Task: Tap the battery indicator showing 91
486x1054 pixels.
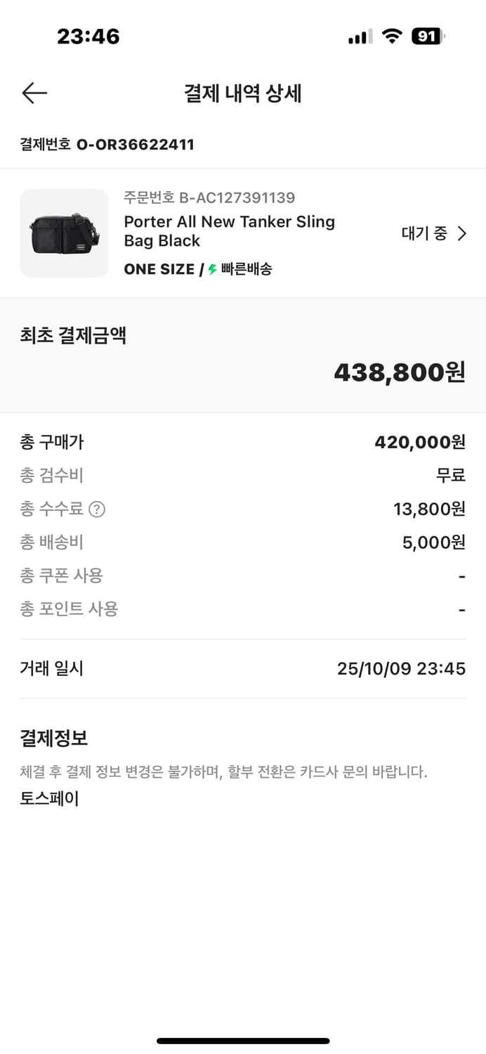Action: click(x=426, y=35)
